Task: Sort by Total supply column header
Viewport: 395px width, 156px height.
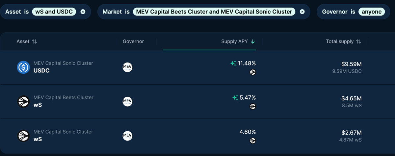Action: (344, 41)
